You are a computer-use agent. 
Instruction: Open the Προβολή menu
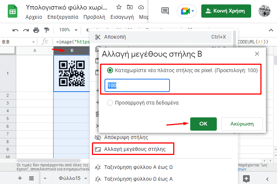coord(94,17)
